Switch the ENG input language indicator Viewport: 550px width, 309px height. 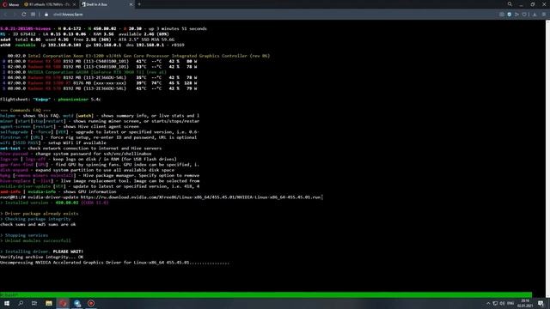pyautogui.click(x=510, y=303)
